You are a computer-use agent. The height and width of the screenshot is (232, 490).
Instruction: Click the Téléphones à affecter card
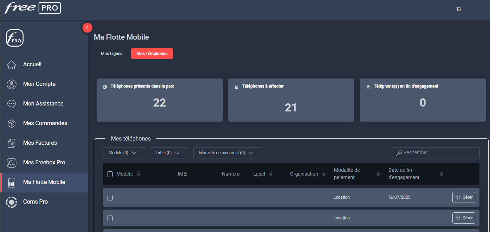pyautogui.click(x=291, y=100)
